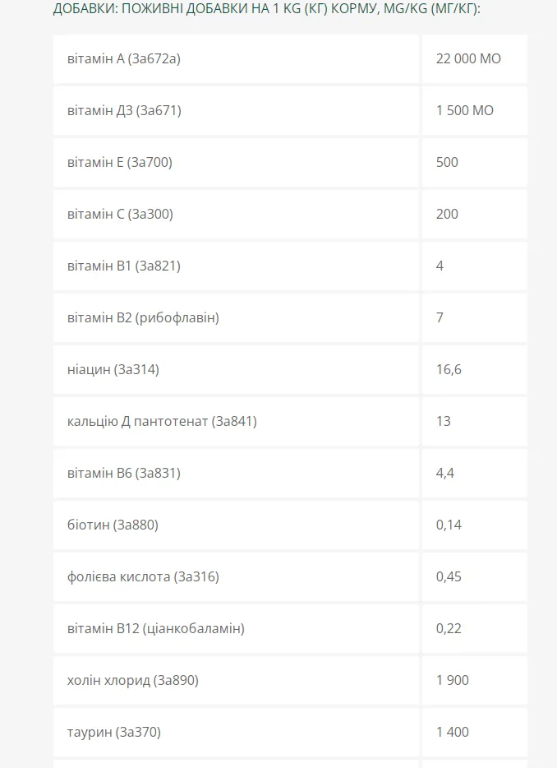Click the 'таурин (3а370)' row label
This screenshot has width=557, height=768.
[114, 733]
